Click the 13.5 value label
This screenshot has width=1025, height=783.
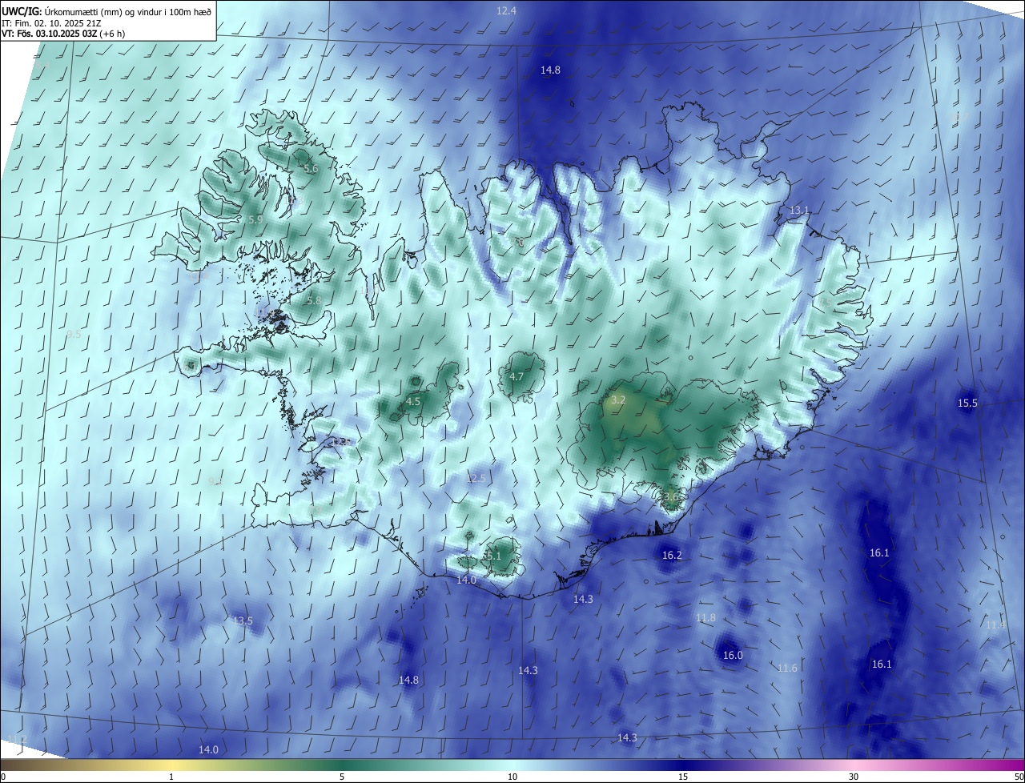pos(243,620)
